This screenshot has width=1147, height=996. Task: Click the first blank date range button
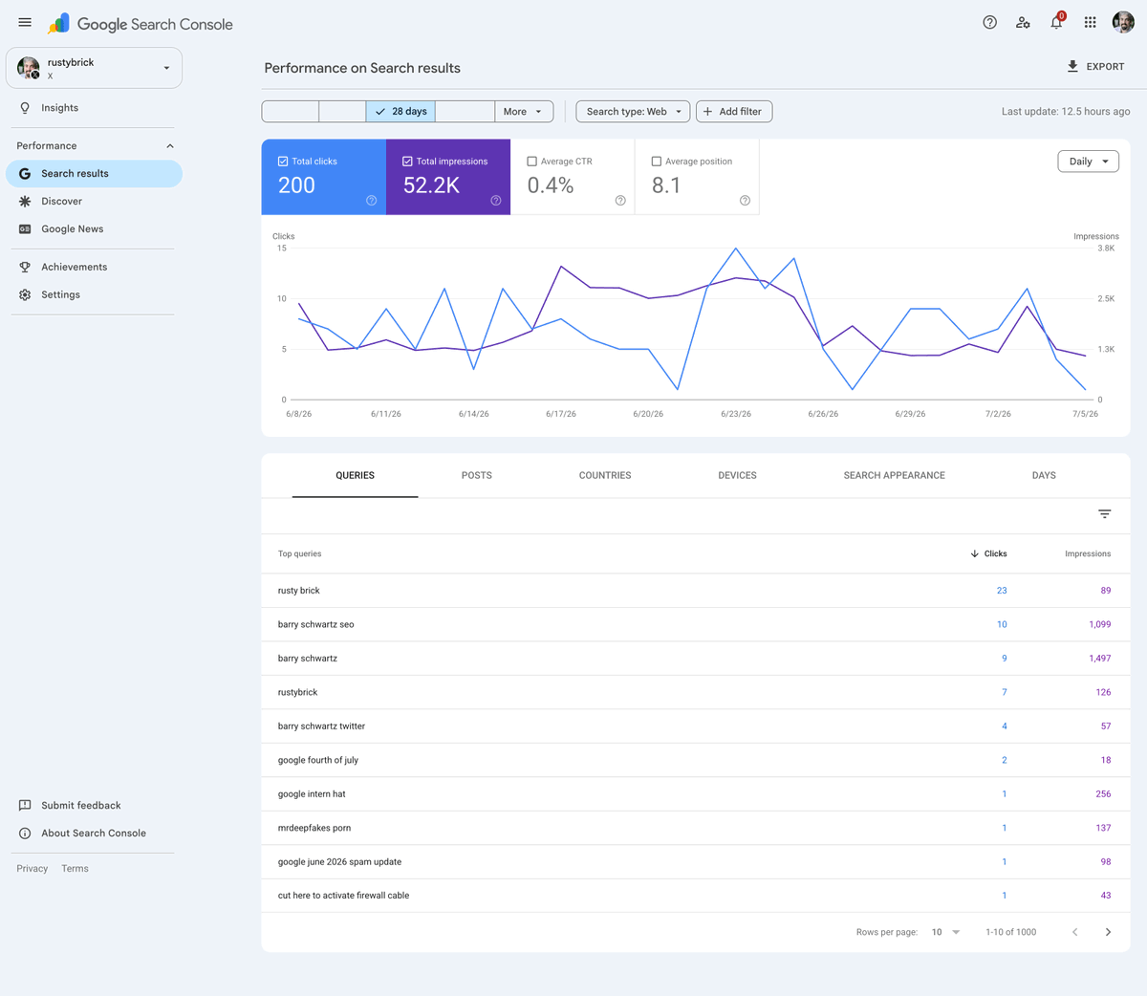pos(291,112)
